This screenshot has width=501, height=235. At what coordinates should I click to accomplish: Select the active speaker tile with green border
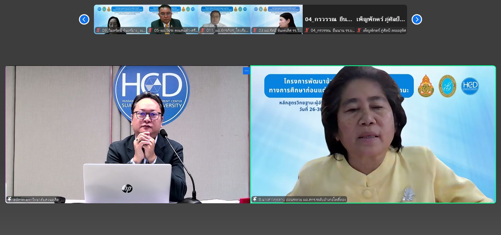373,134
